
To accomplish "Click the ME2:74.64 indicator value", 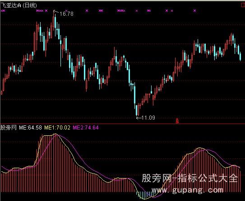I will (86, 128).
